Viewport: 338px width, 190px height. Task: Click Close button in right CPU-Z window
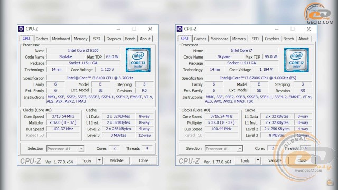click(302, 160)
